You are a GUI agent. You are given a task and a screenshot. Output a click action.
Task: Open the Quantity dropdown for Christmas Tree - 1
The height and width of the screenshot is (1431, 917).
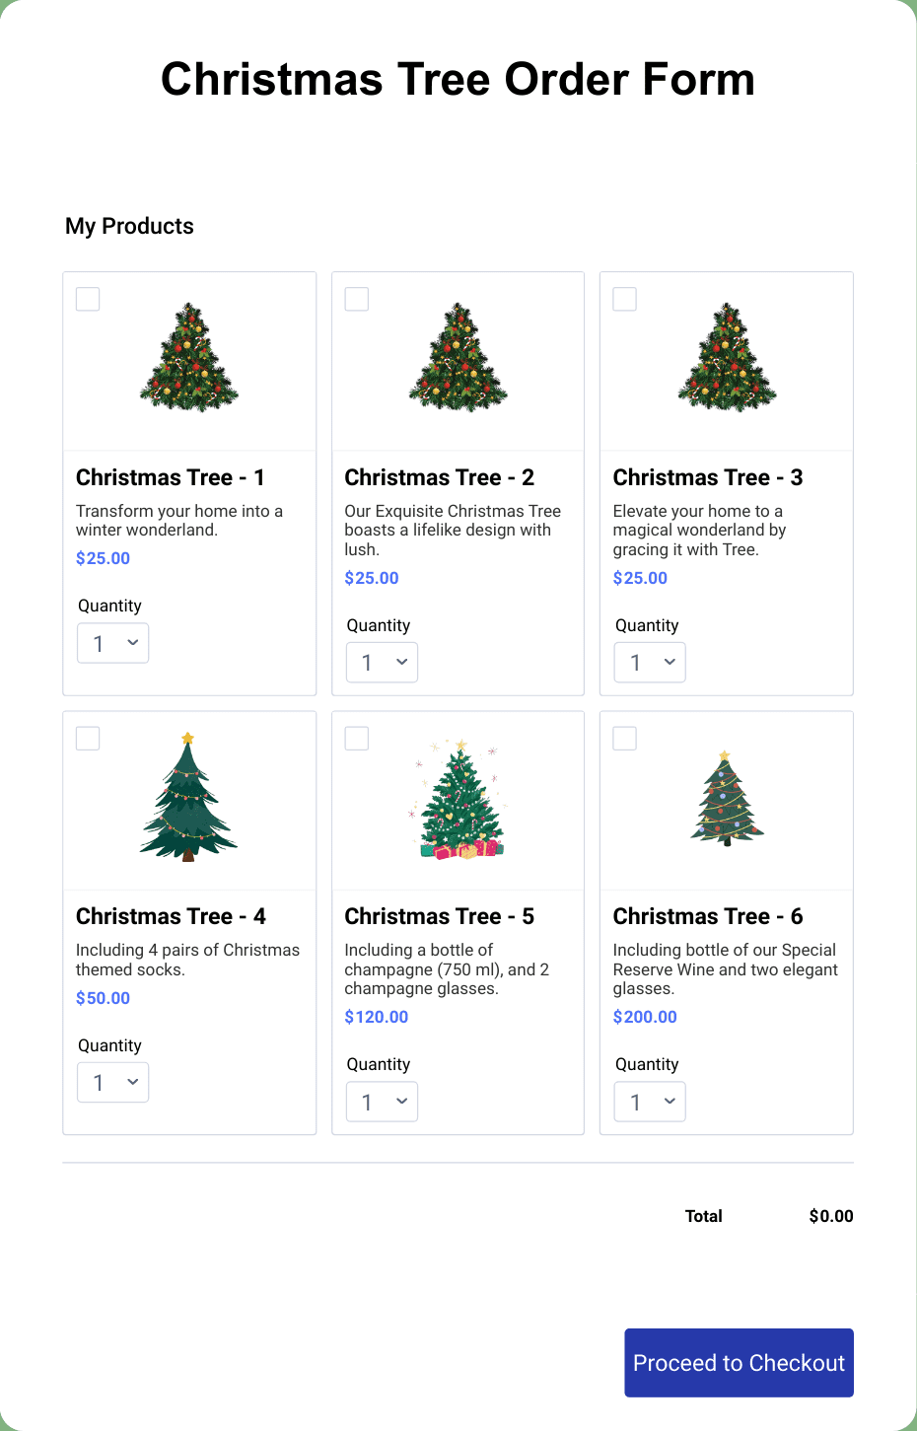(x=112, y=642)
